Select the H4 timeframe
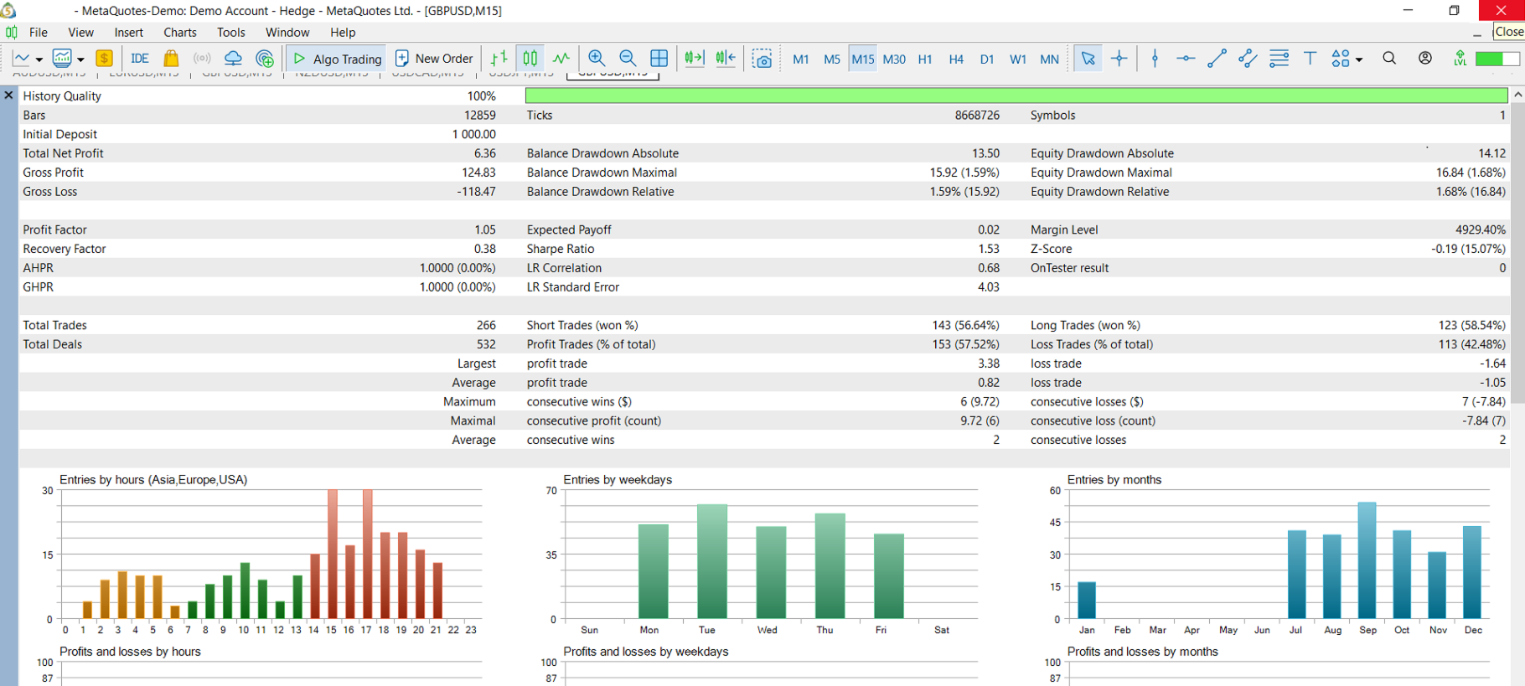This screenshot has height=686, width=1525. tap(956, 59)
